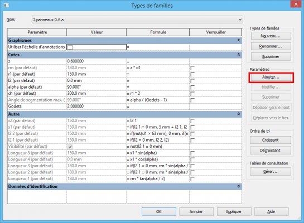Click formula '= not(l2 1 = 0 mm)'
Viewport: 304px width, 223px height.
coord(158,146)
